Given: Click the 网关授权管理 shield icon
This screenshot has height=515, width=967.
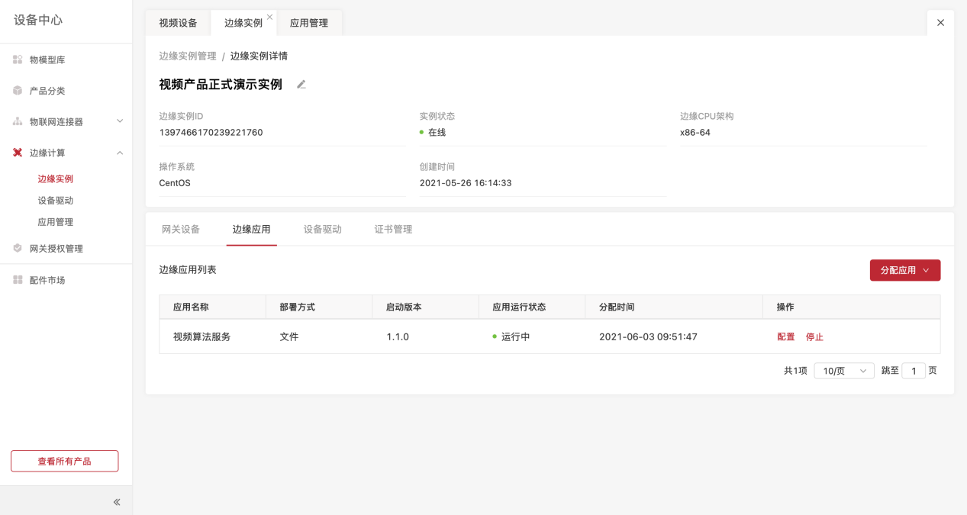Looking at the screenshot, I should pyautogui.click(x=18, y=248).
